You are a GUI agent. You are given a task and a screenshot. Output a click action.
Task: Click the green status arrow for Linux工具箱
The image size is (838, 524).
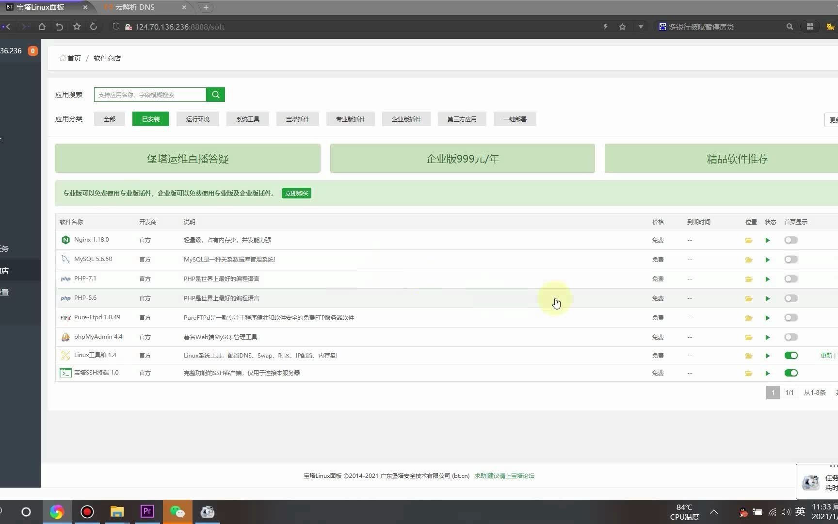point(768,356)
